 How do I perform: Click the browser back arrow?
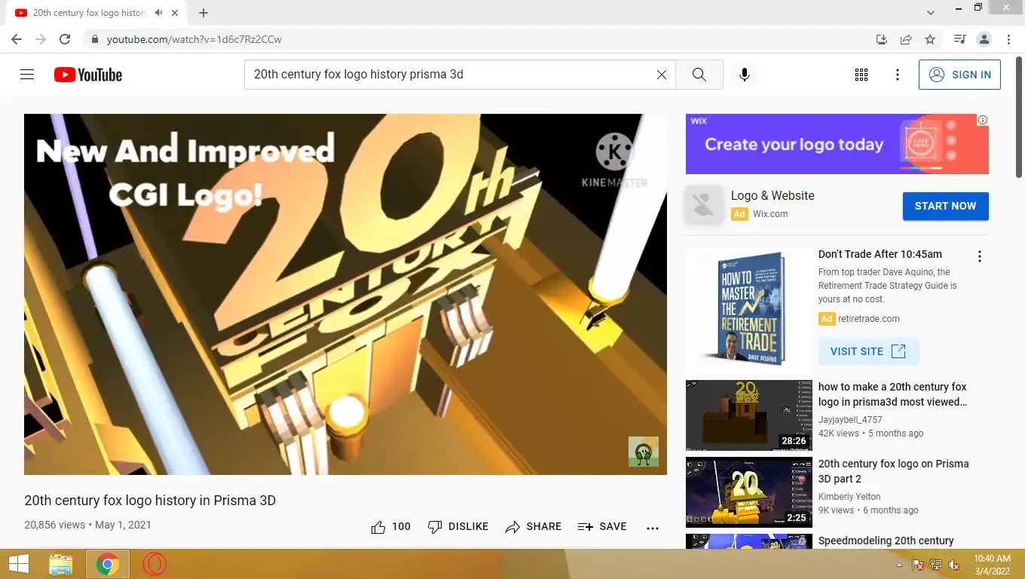click(x=17, y=39)
